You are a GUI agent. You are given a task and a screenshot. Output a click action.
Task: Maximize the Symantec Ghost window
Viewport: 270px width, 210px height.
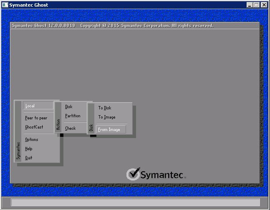[256, 5]
